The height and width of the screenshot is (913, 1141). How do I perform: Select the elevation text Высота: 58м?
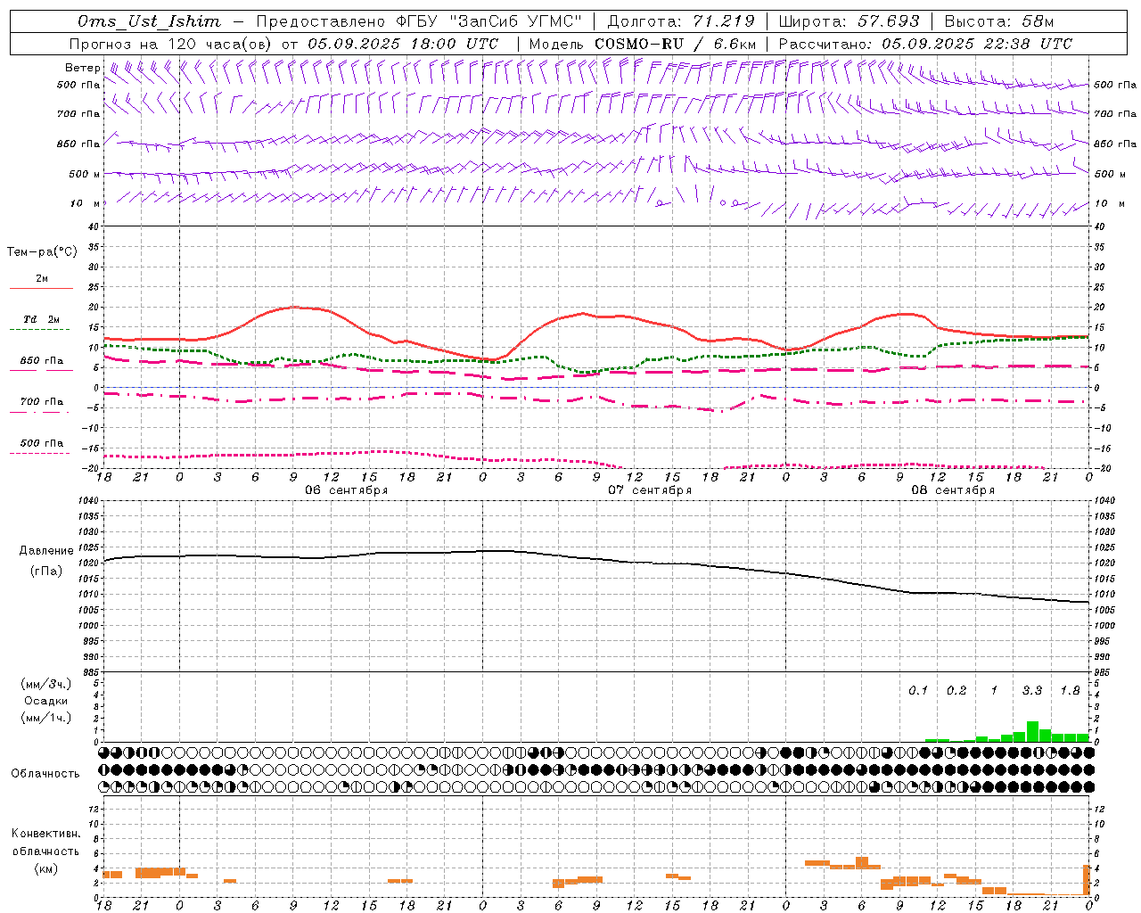(x=999, y=21)
